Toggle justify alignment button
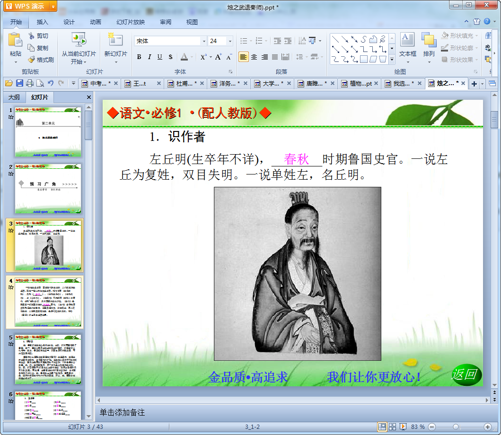The height and width of the screenshot is (435, 501). [275, 57]
